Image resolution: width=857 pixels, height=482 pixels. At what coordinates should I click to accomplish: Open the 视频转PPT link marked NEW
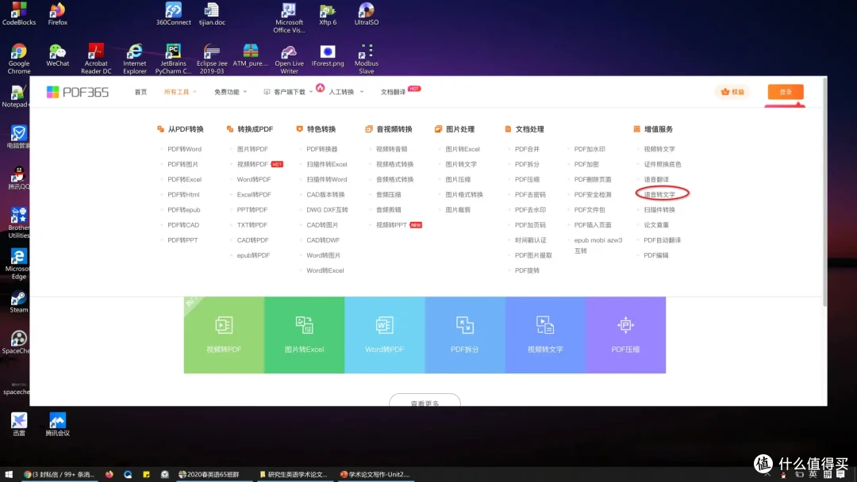coord(391,225)
